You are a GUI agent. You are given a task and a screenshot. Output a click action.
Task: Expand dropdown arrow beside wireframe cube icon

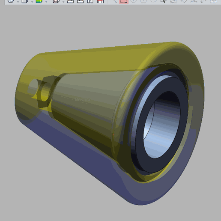tap(63, 2)
